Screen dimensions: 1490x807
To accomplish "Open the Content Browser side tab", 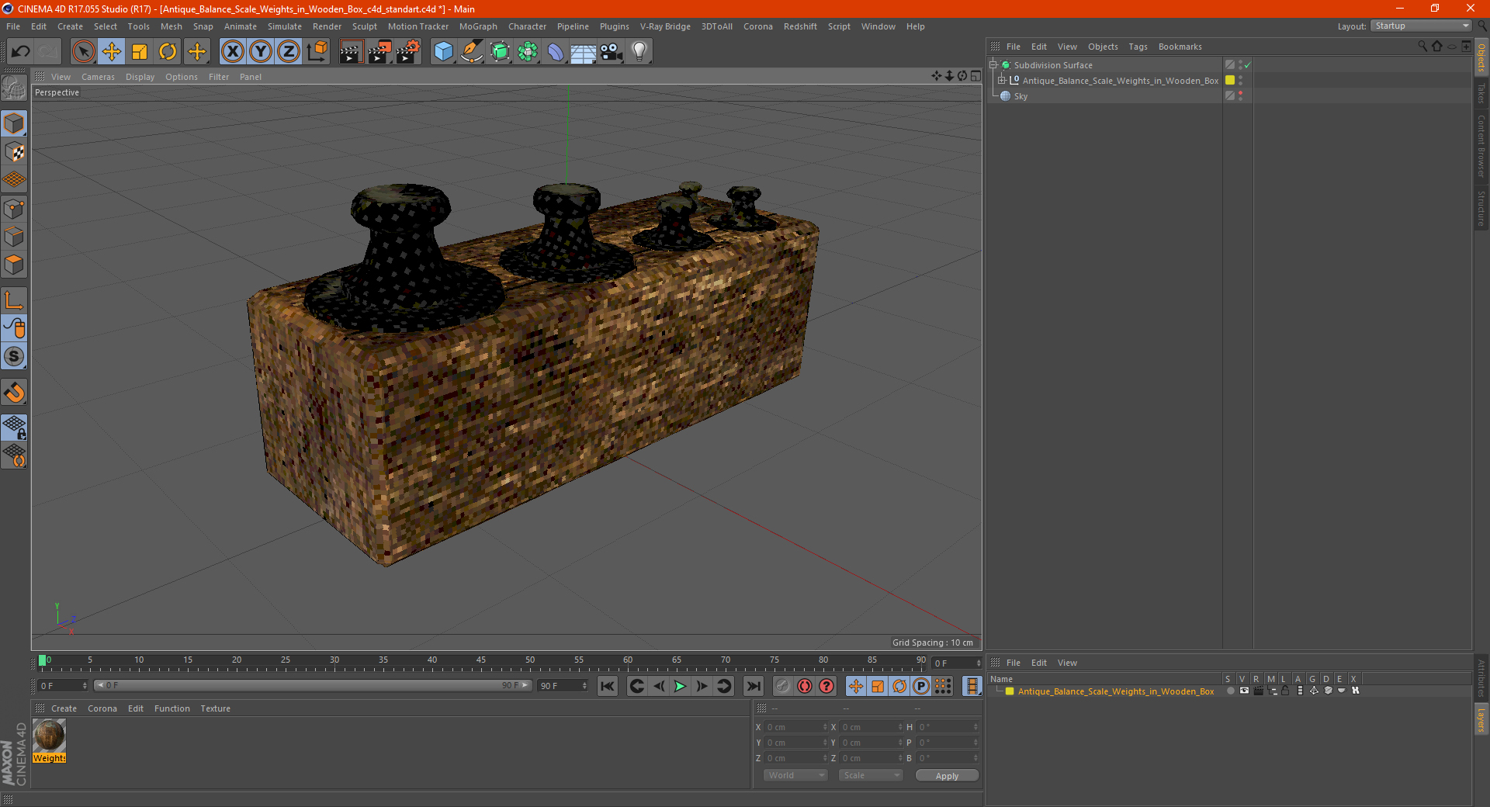I will click(x=1481, y=146).
